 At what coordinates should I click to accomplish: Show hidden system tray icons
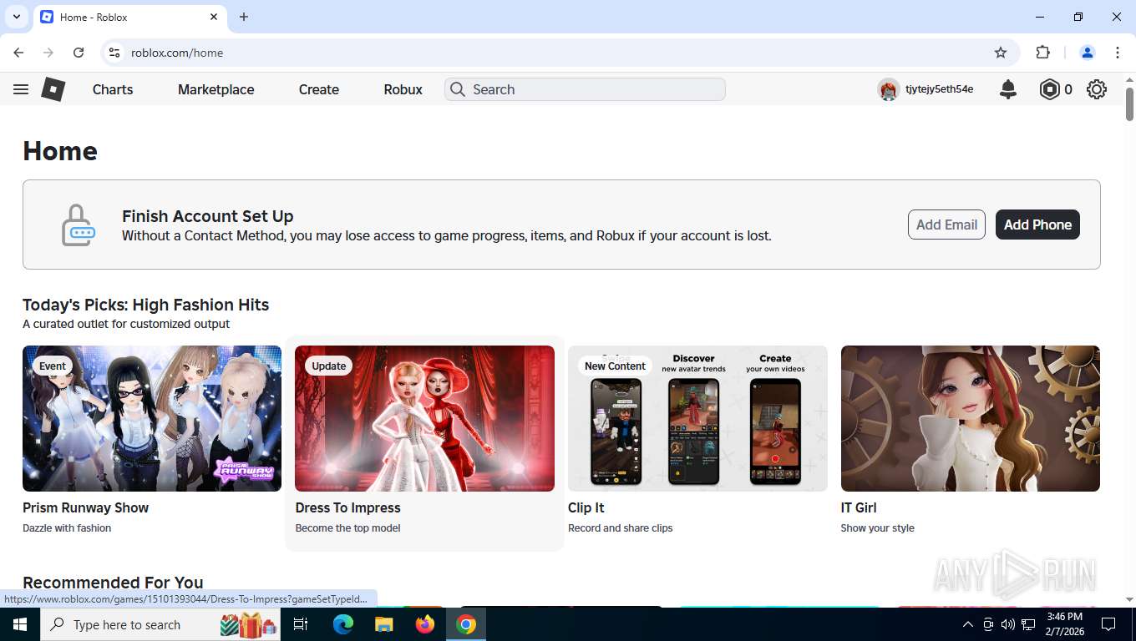coord(968,624)
